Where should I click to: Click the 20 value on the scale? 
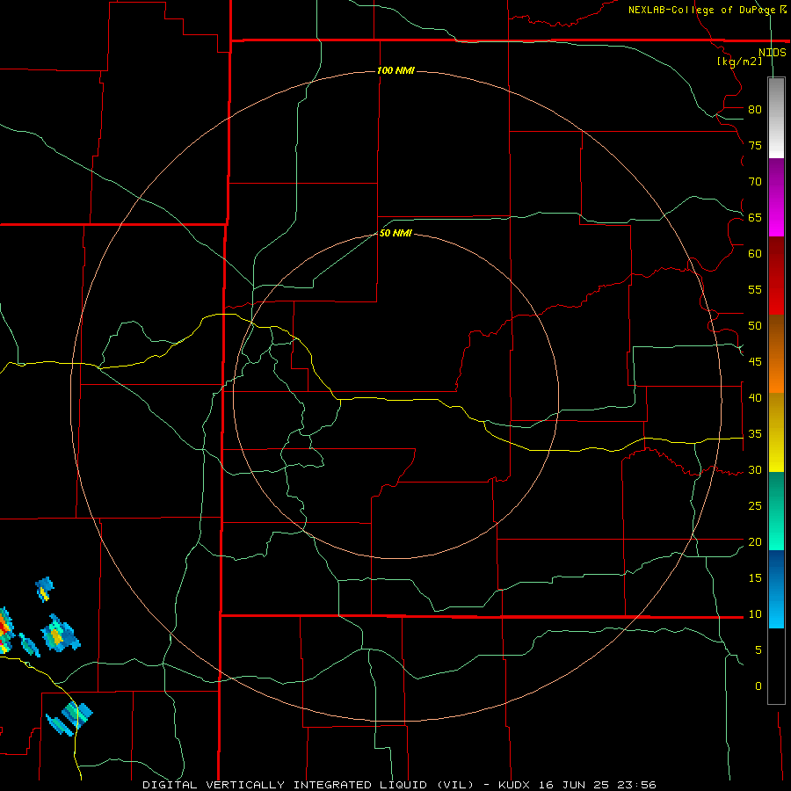click(755, 542)
